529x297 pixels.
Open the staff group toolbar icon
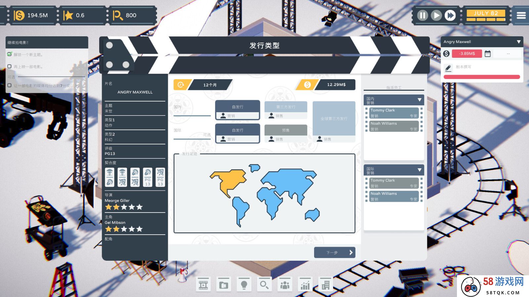point(285,284)
